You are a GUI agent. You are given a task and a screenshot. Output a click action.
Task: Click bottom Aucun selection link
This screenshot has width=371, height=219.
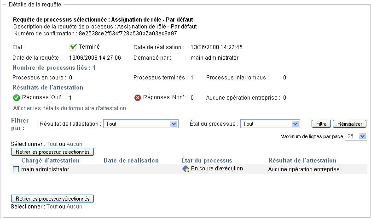point(74,207)
